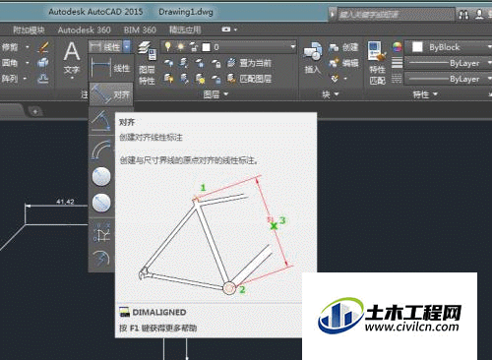Click the layer color white square
492x360 pixels.
tap(206, 47)
